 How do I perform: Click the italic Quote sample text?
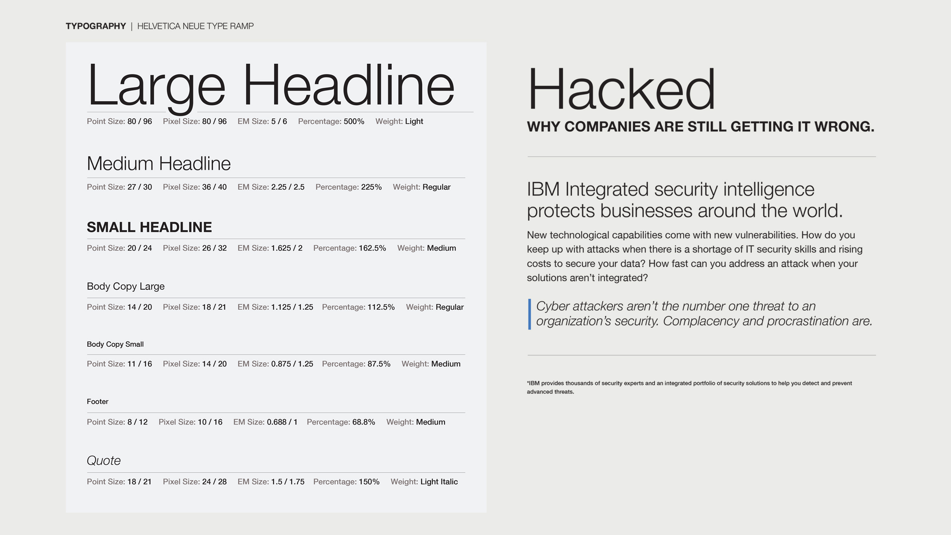104,461
